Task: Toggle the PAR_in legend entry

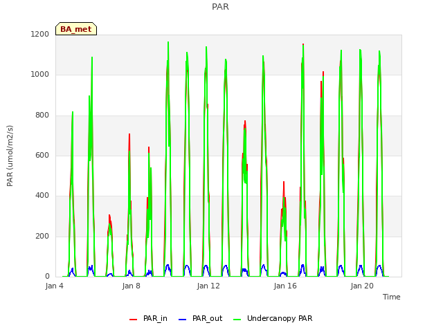Action: tap(148, 318)
